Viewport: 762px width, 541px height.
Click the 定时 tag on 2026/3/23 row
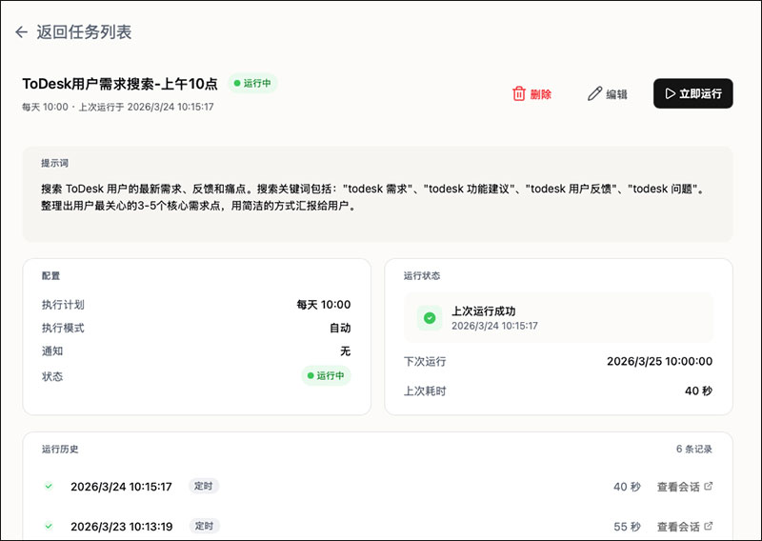(204, 526)
